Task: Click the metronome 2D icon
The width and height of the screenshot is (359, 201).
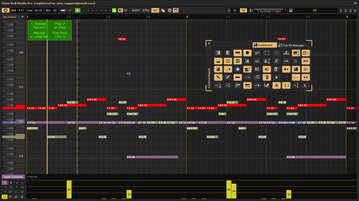Action: pyautogui.click(x=267, y=61)
